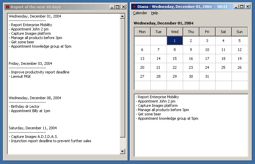
Task: Select day 26 in the calendar
Action: [239, 67]
